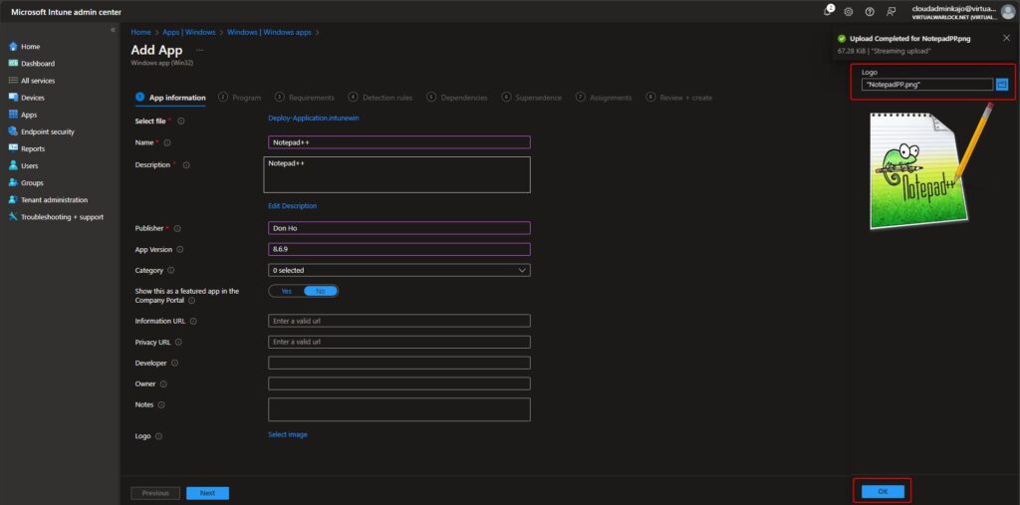The image size is (1020, 505).
Task: Click Windows | Windows apps breadcrumb
Action: point(269,32)
